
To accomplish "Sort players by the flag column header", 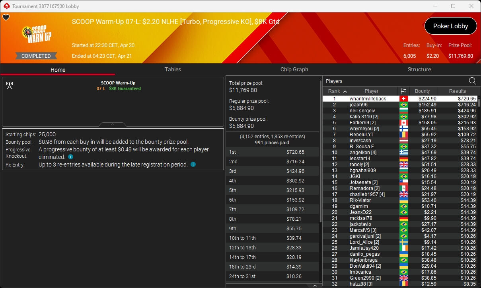I will click(x=403, y=91).
